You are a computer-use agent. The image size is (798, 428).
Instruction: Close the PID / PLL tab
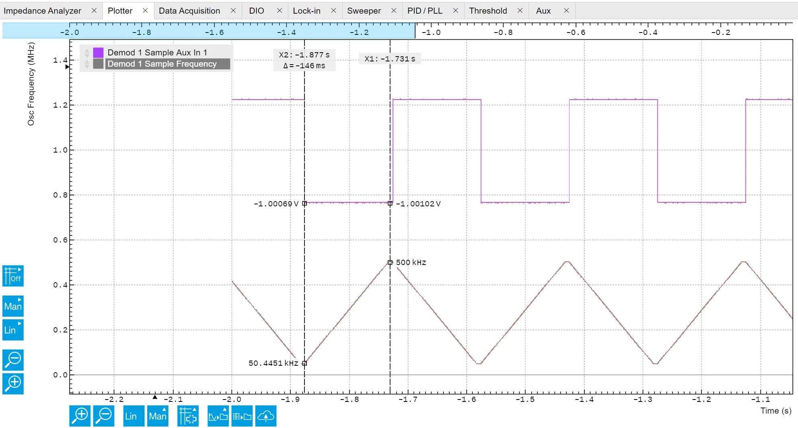click(x=456, y=10)
